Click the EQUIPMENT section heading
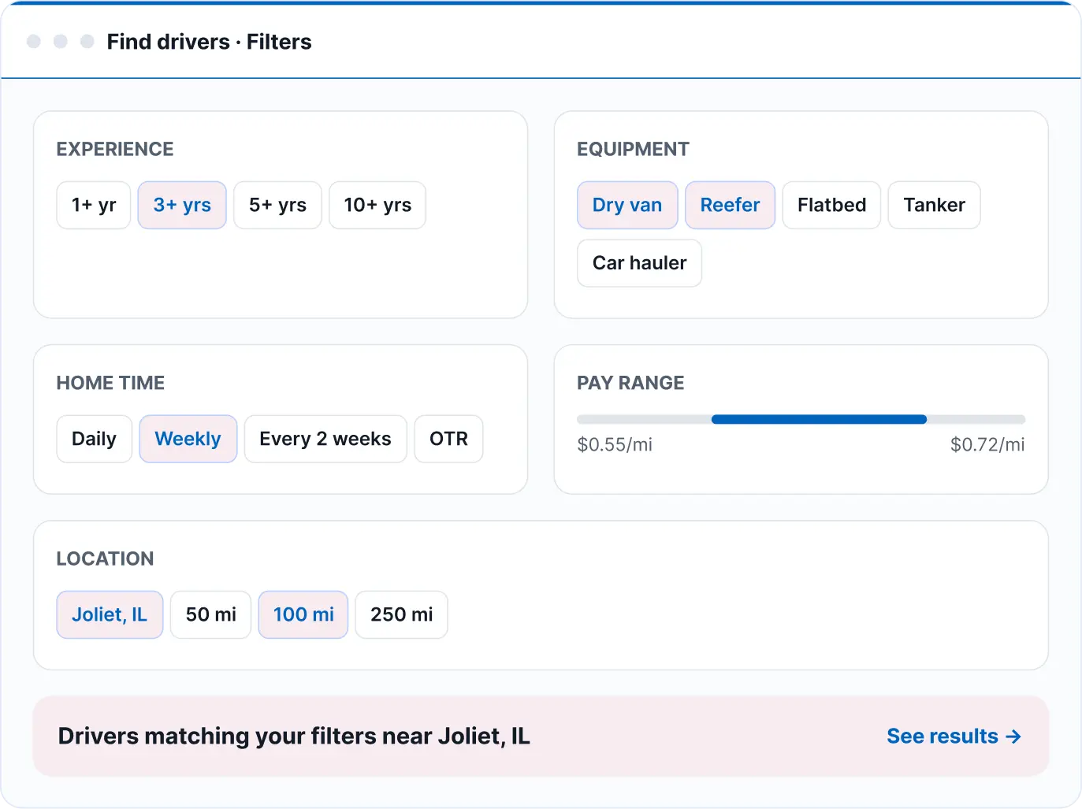The width and height of the screenshot is (1082, 809). coord(633,149)
